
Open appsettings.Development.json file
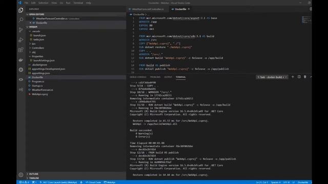48,69
